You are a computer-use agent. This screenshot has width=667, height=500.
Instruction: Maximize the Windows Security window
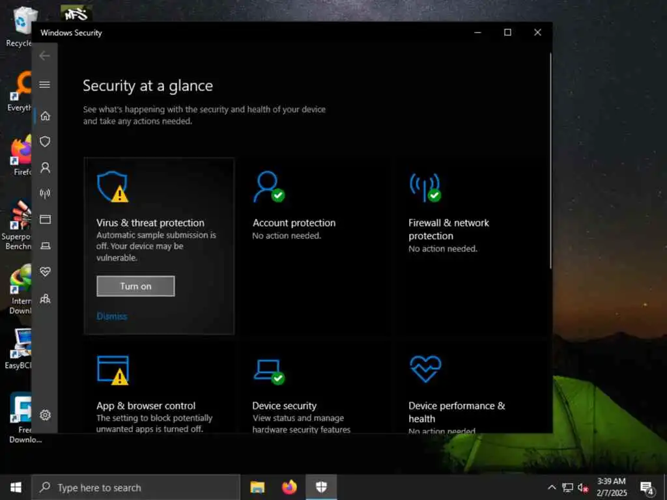click(507, 33)
